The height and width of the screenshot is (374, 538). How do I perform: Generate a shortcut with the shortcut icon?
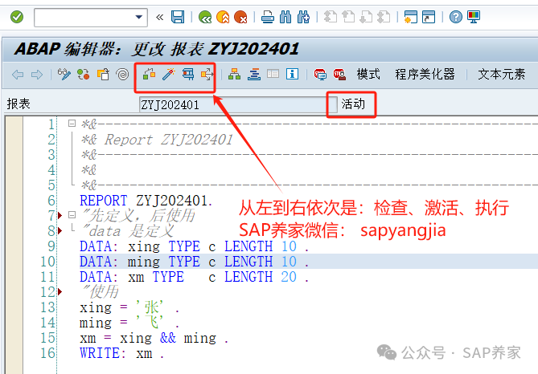429,17
